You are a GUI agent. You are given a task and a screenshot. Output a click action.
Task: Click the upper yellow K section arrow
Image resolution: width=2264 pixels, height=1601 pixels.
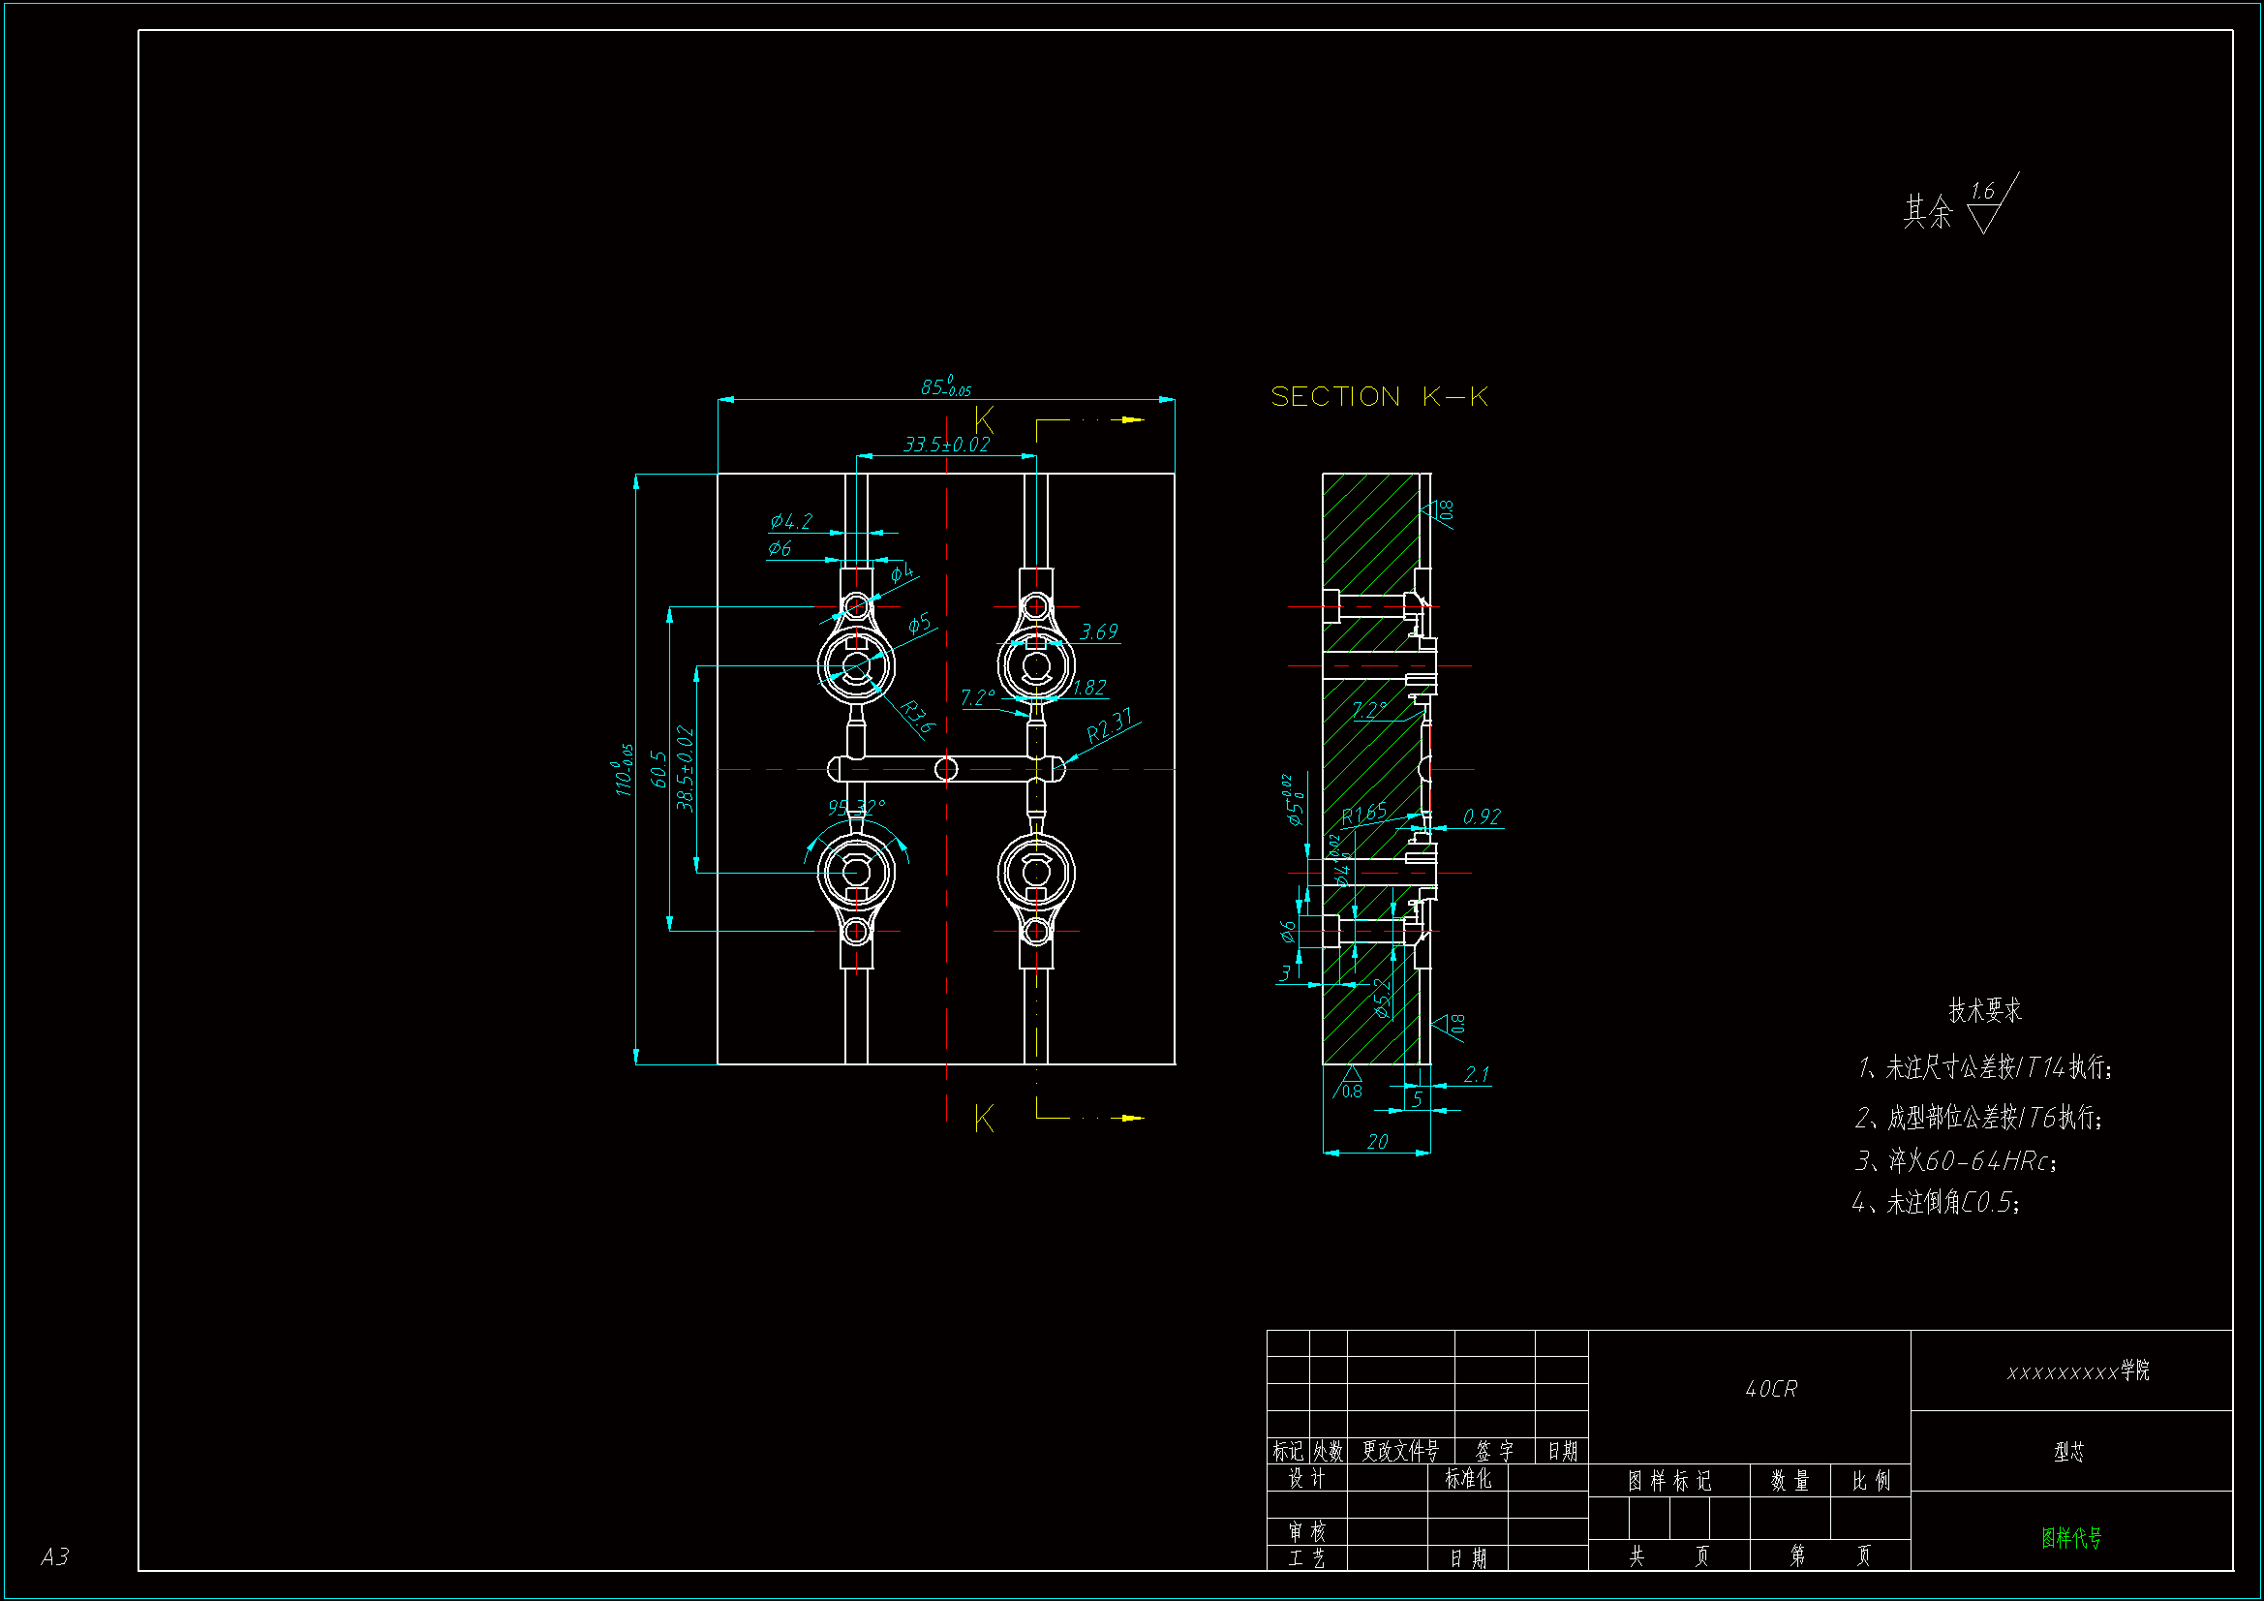click(x=1130, y=420)
